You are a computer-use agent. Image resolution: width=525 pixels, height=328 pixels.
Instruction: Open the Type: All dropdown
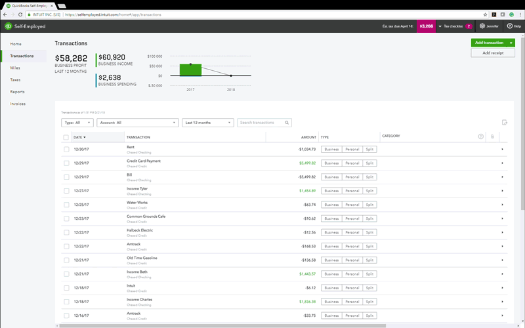(x=77, y=123)
